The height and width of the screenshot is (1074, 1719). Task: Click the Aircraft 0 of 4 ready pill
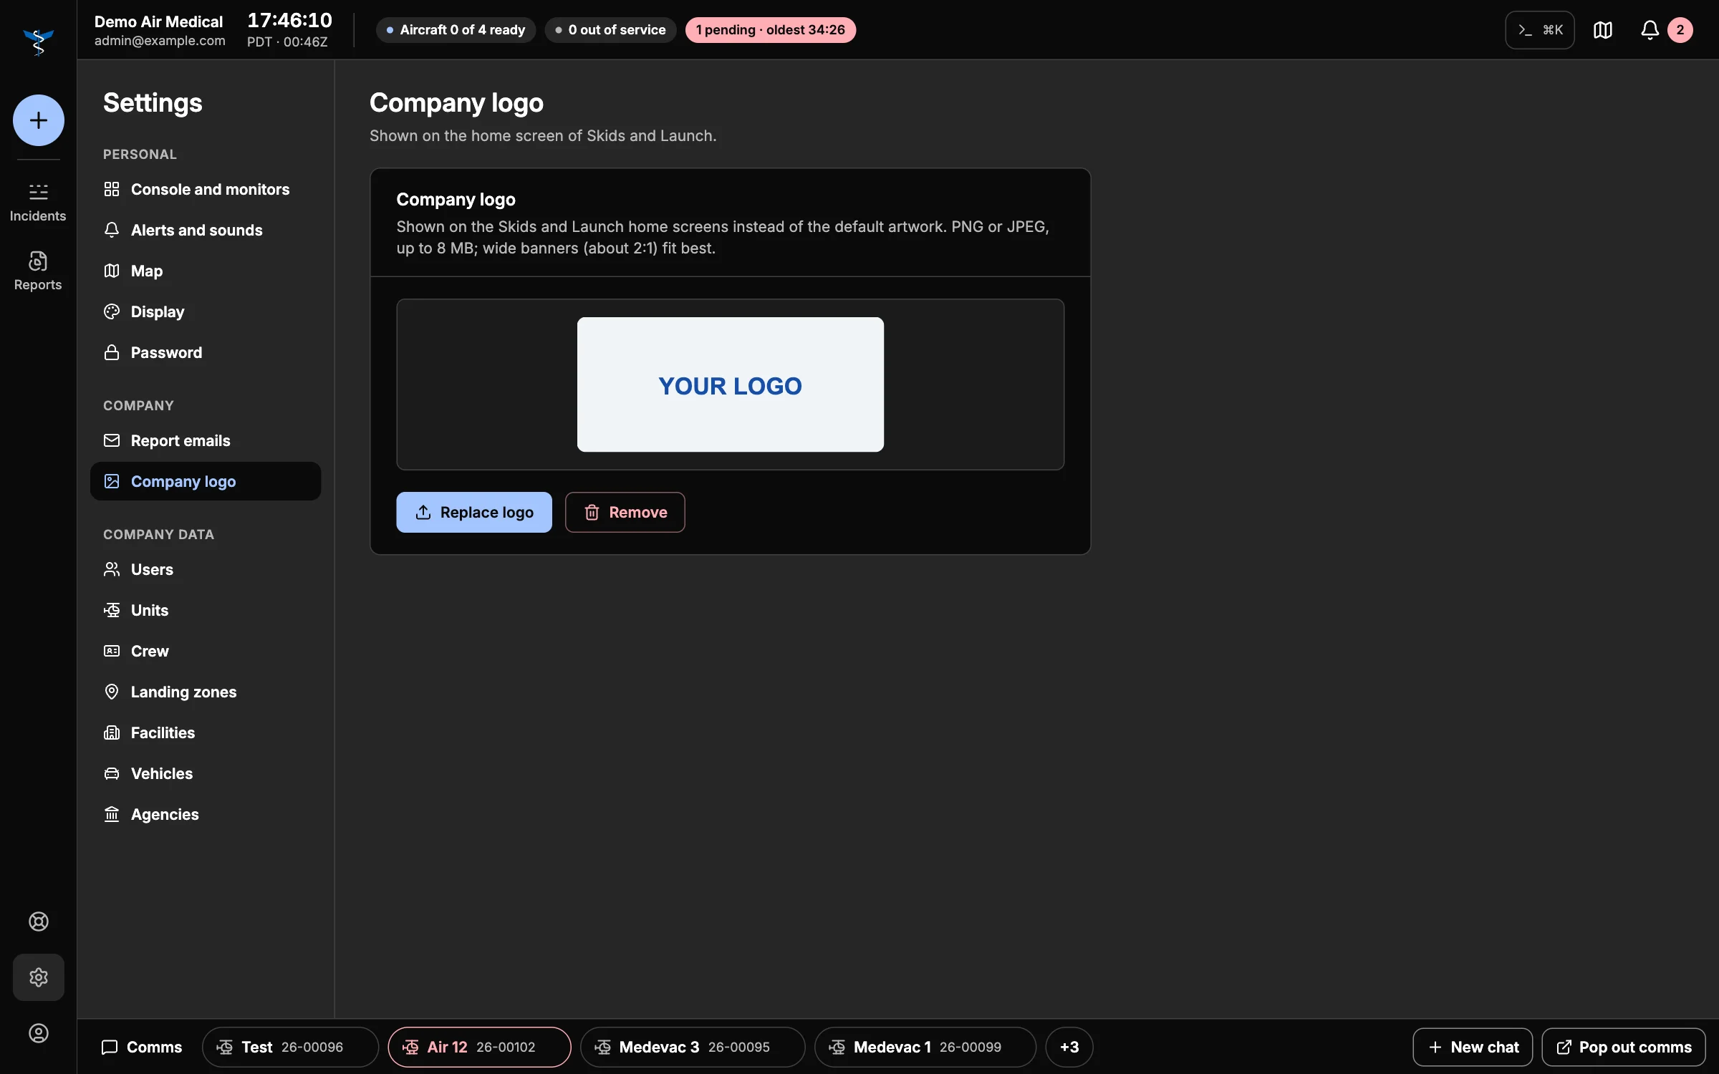point(456,30)
